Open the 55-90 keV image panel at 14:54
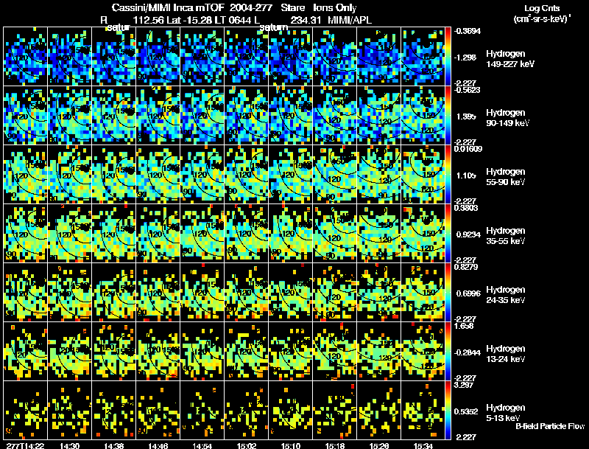 click(x=202, y=175)
